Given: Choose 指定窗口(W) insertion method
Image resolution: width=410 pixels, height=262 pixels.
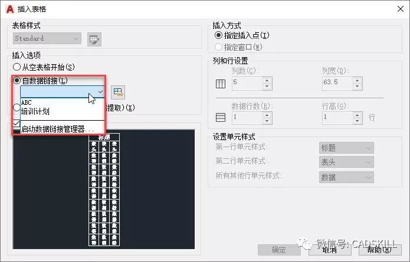Looking at the screenshot, I should (238, 47).
